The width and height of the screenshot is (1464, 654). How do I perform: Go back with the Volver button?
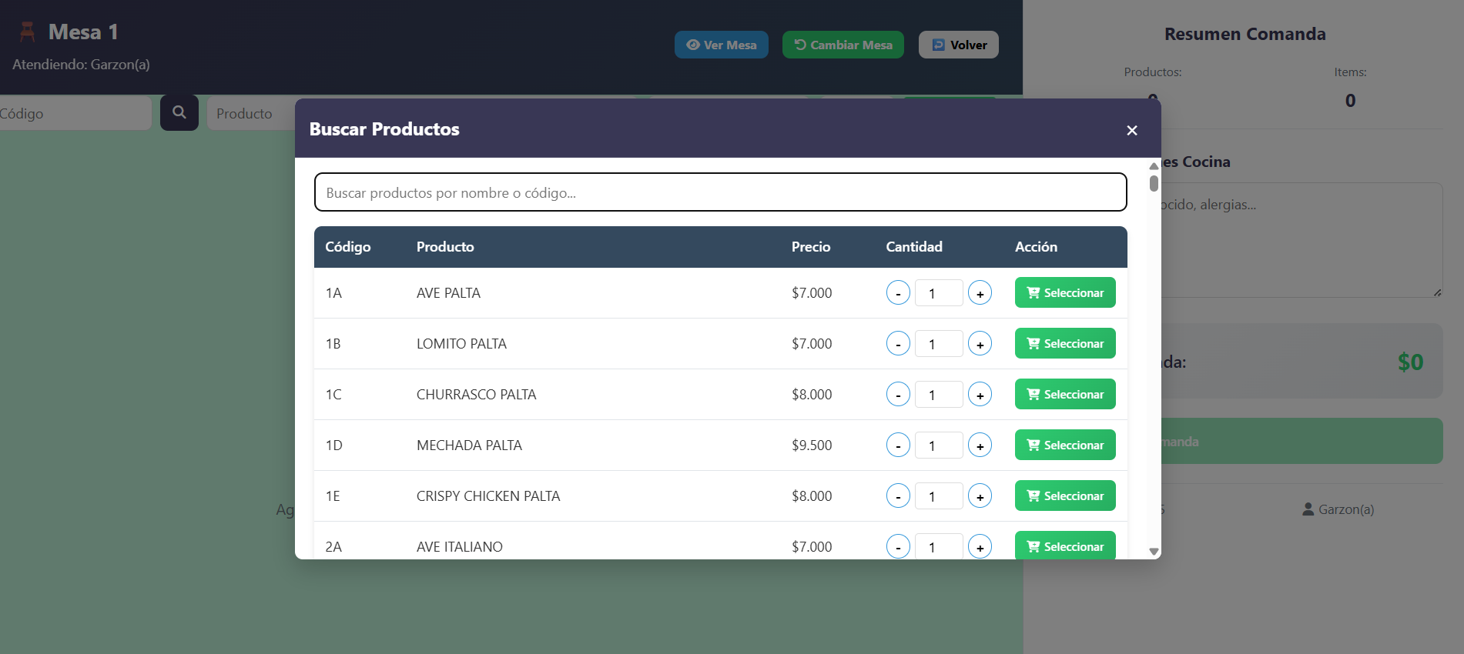click(958, 45)
